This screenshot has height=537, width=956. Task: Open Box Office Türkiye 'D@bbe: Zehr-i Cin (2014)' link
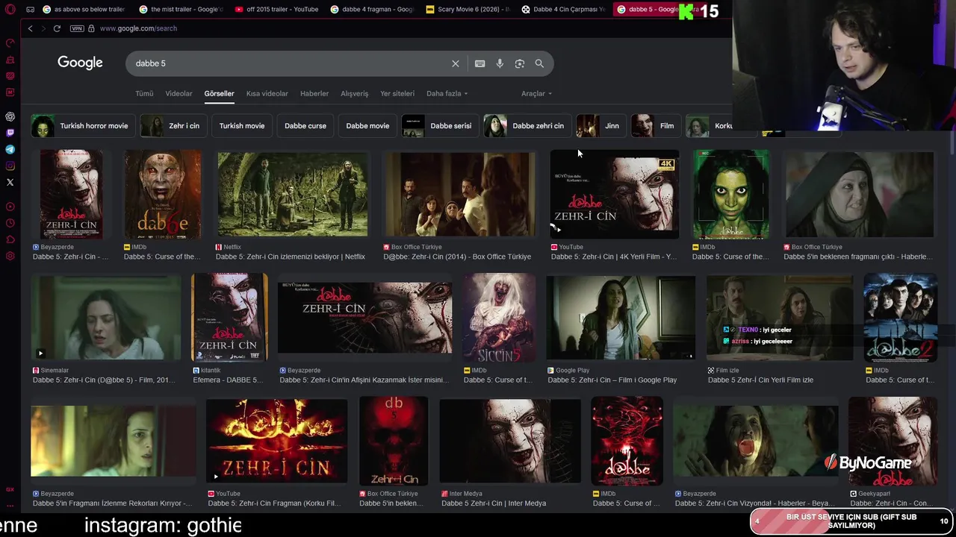click(457, 257)
